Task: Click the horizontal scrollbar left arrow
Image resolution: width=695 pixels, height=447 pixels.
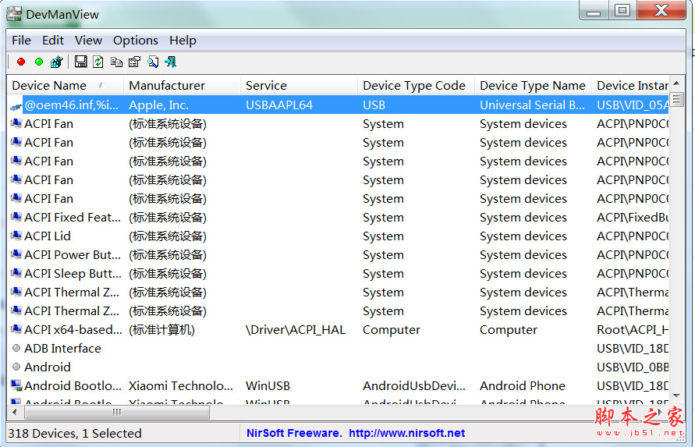Action: coord(16,412)
